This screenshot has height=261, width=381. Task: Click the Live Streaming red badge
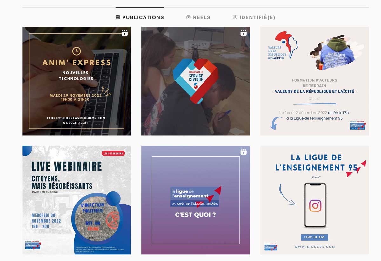point(113,153)
